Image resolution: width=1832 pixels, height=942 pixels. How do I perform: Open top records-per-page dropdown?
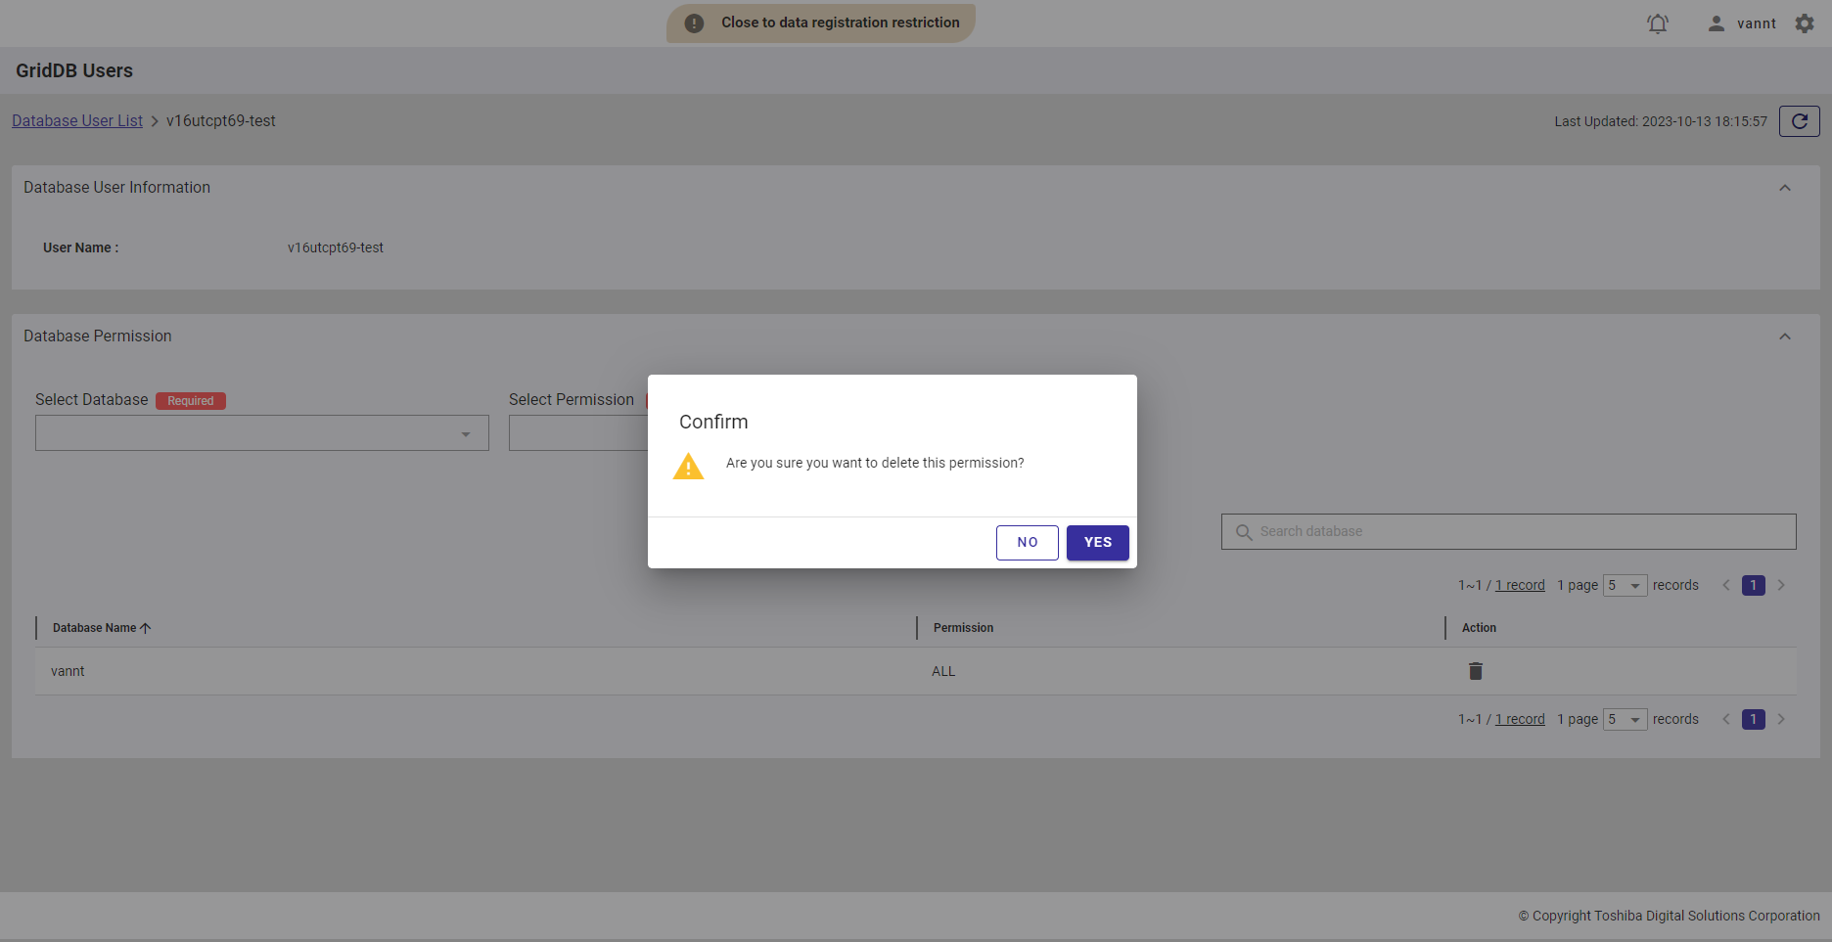1625,586
